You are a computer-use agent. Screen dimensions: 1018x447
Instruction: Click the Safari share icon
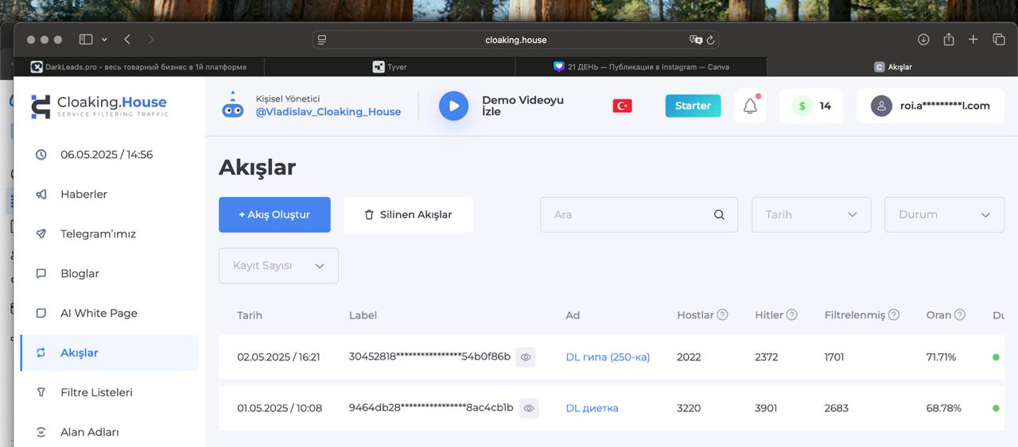[949, 39]
